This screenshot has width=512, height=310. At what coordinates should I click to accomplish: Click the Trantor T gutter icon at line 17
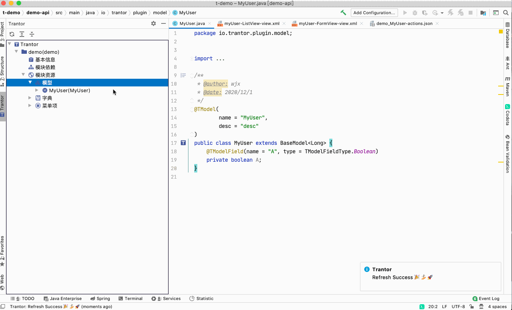(183, 143)
